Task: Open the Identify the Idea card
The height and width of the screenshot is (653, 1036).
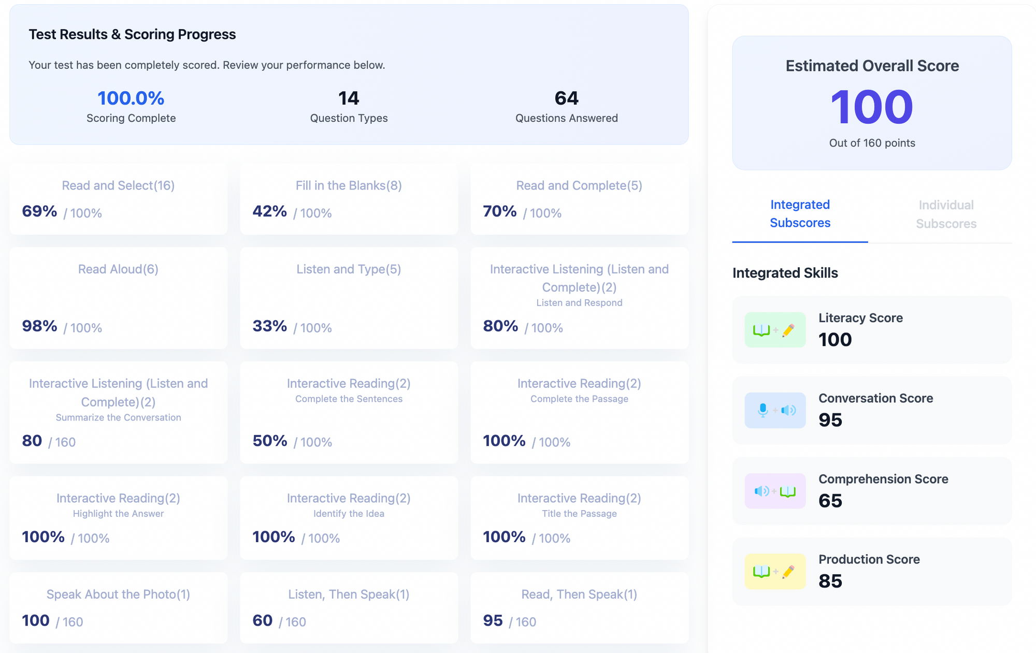Action: click(x=349, y=518)
